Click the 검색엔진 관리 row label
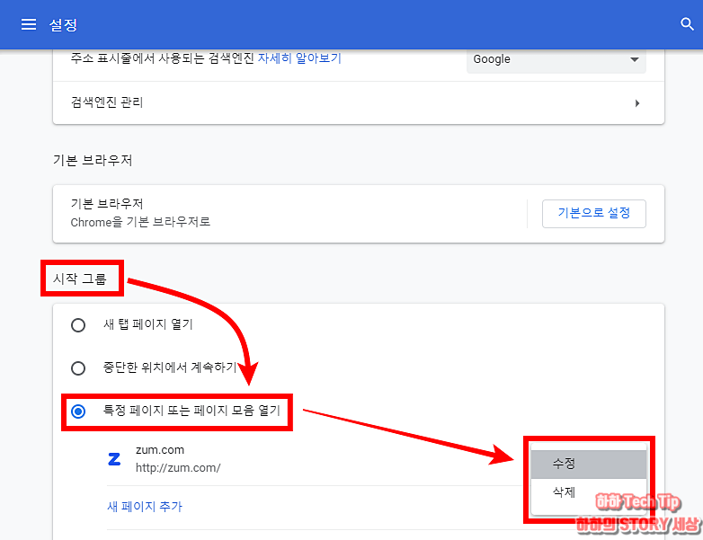The width and height of the screenshot is (703, 540). [x=107, y=102]
